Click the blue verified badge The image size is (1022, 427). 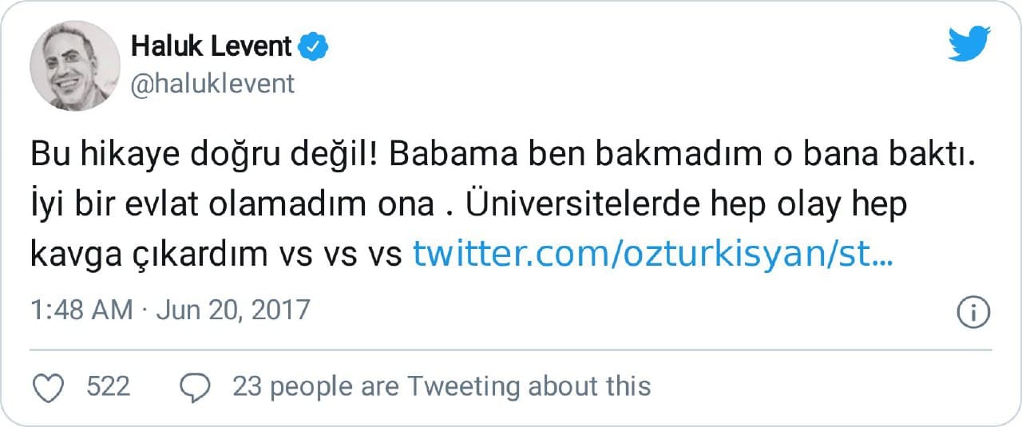pos(314,48)
